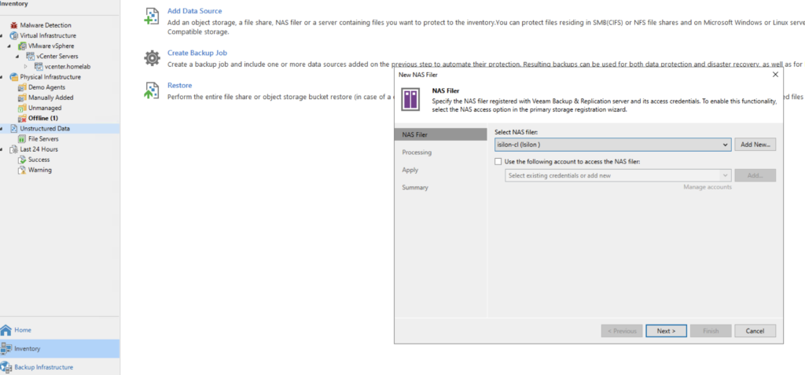Open Backup Infrastructure via its icon

point(7,367)
